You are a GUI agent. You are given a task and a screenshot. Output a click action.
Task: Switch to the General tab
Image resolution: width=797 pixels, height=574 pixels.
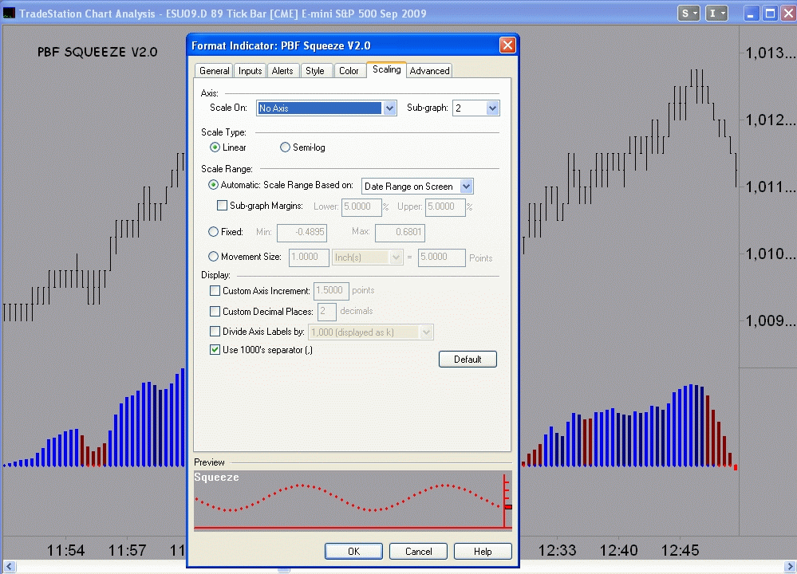(214, 71)
